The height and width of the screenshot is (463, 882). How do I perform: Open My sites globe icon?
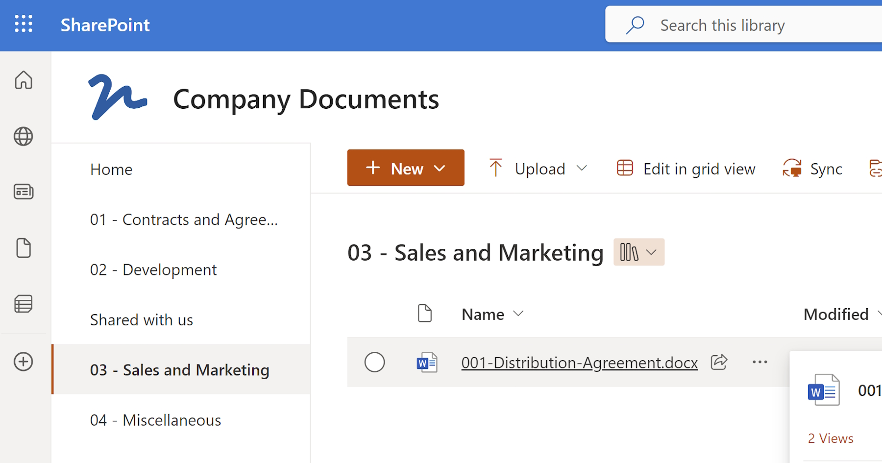tap(24, 136)
